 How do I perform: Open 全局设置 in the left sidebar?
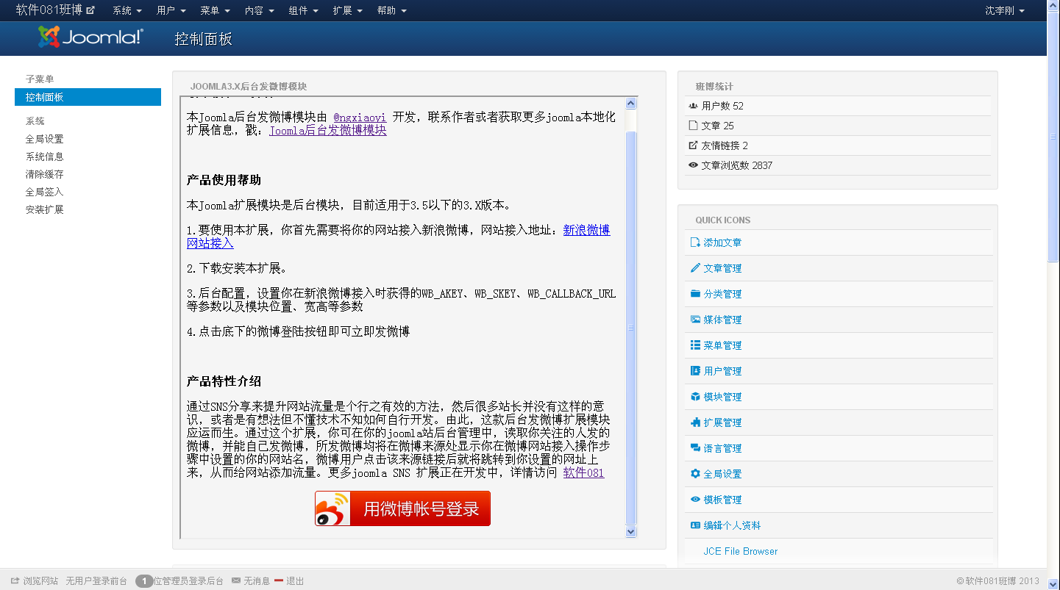point(44,139)
